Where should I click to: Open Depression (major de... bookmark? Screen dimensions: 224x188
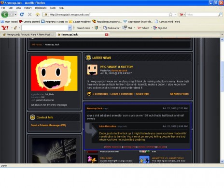(138, 22)
